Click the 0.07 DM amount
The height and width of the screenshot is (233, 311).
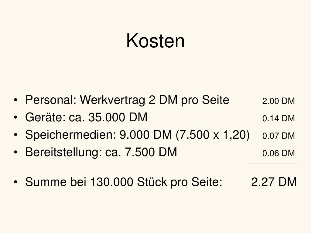(x=278, y=136)
